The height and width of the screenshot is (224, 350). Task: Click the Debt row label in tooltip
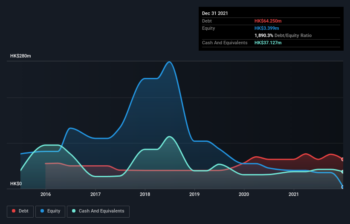(207, 21)
